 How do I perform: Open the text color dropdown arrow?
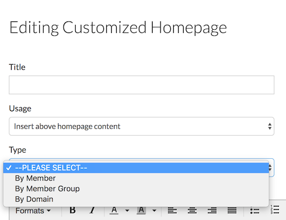[x=127, y=211]
